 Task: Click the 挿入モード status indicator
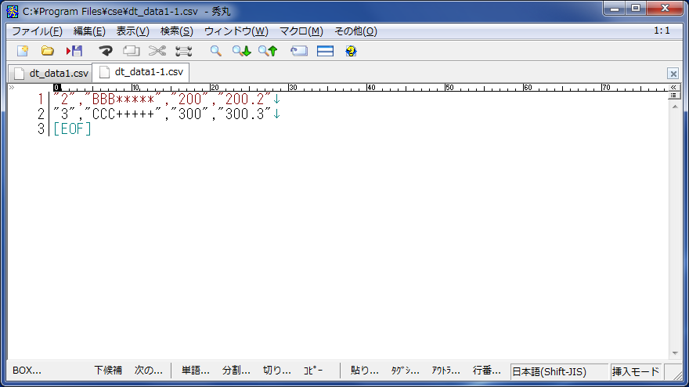[x=636, y=371]
